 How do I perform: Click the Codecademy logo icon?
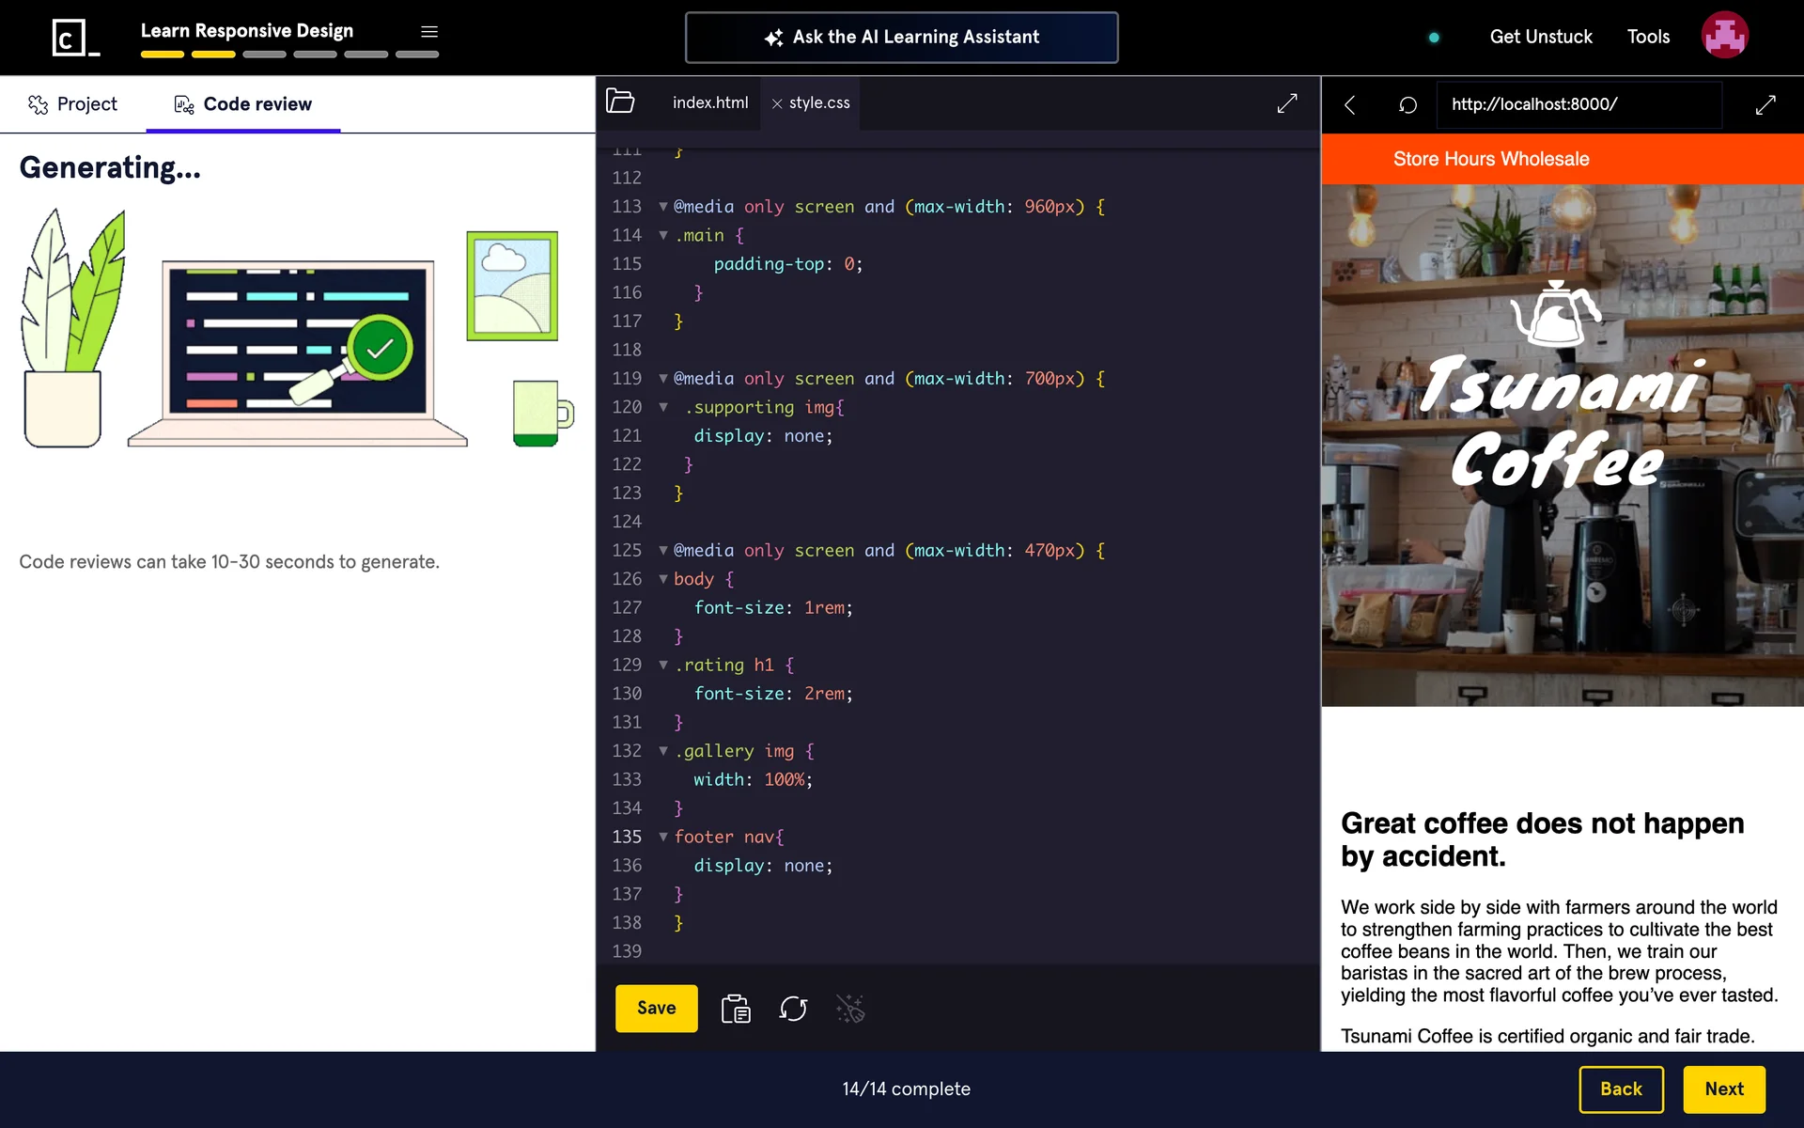coord(74,38)
